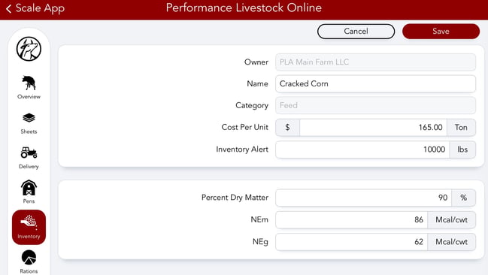Edit the Percent Dry Matter value
Viewport: 488px width, 275px height.
click(x=363, y=198)
